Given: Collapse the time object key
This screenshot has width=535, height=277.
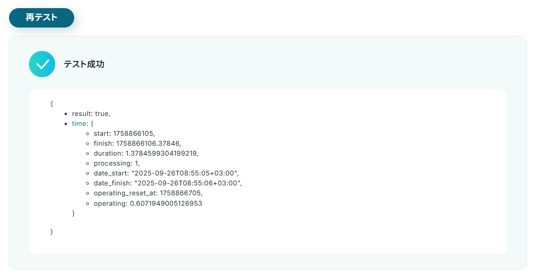Looking at the screenshot, I should pyautogui.click(x=79, y=124).
